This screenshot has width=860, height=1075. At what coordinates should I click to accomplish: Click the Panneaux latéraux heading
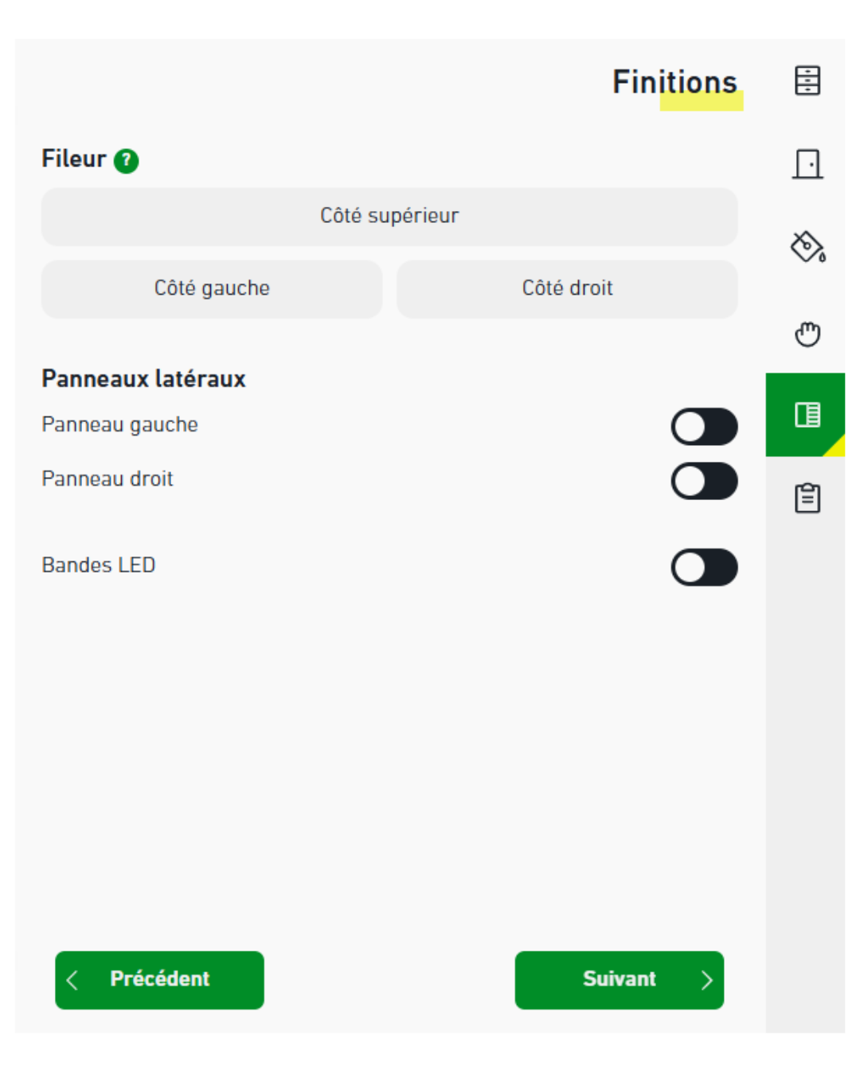pyautogui.click(x=144, y=379)
